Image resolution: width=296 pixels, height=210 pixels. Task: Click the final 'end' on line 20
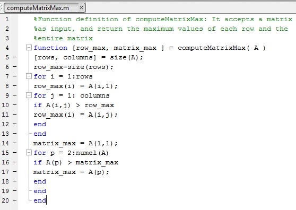pos(40,200)
